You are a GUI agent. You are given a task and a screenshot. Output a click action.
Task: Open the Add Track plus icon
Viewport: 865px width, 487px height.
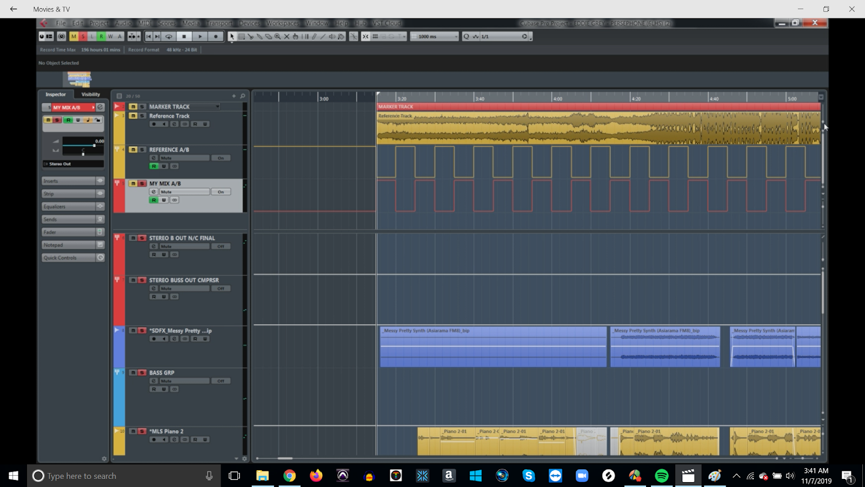(234, 96)
